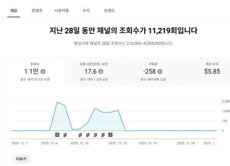Select the 수익 tab
Image resolution: width=230 pixels, height=166 pixels.
(x=86, y=11)
